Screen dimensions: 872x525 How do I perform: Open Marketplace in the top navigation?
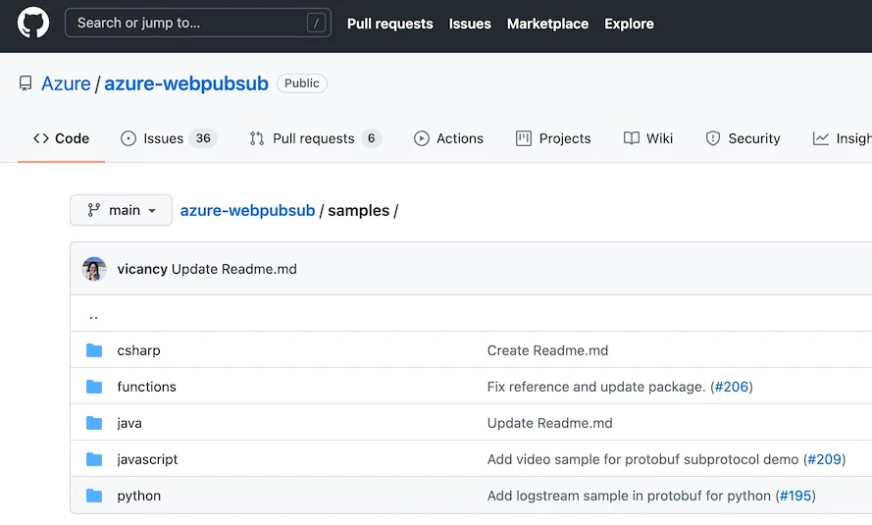pyautogui.click(x=547, y=24)
